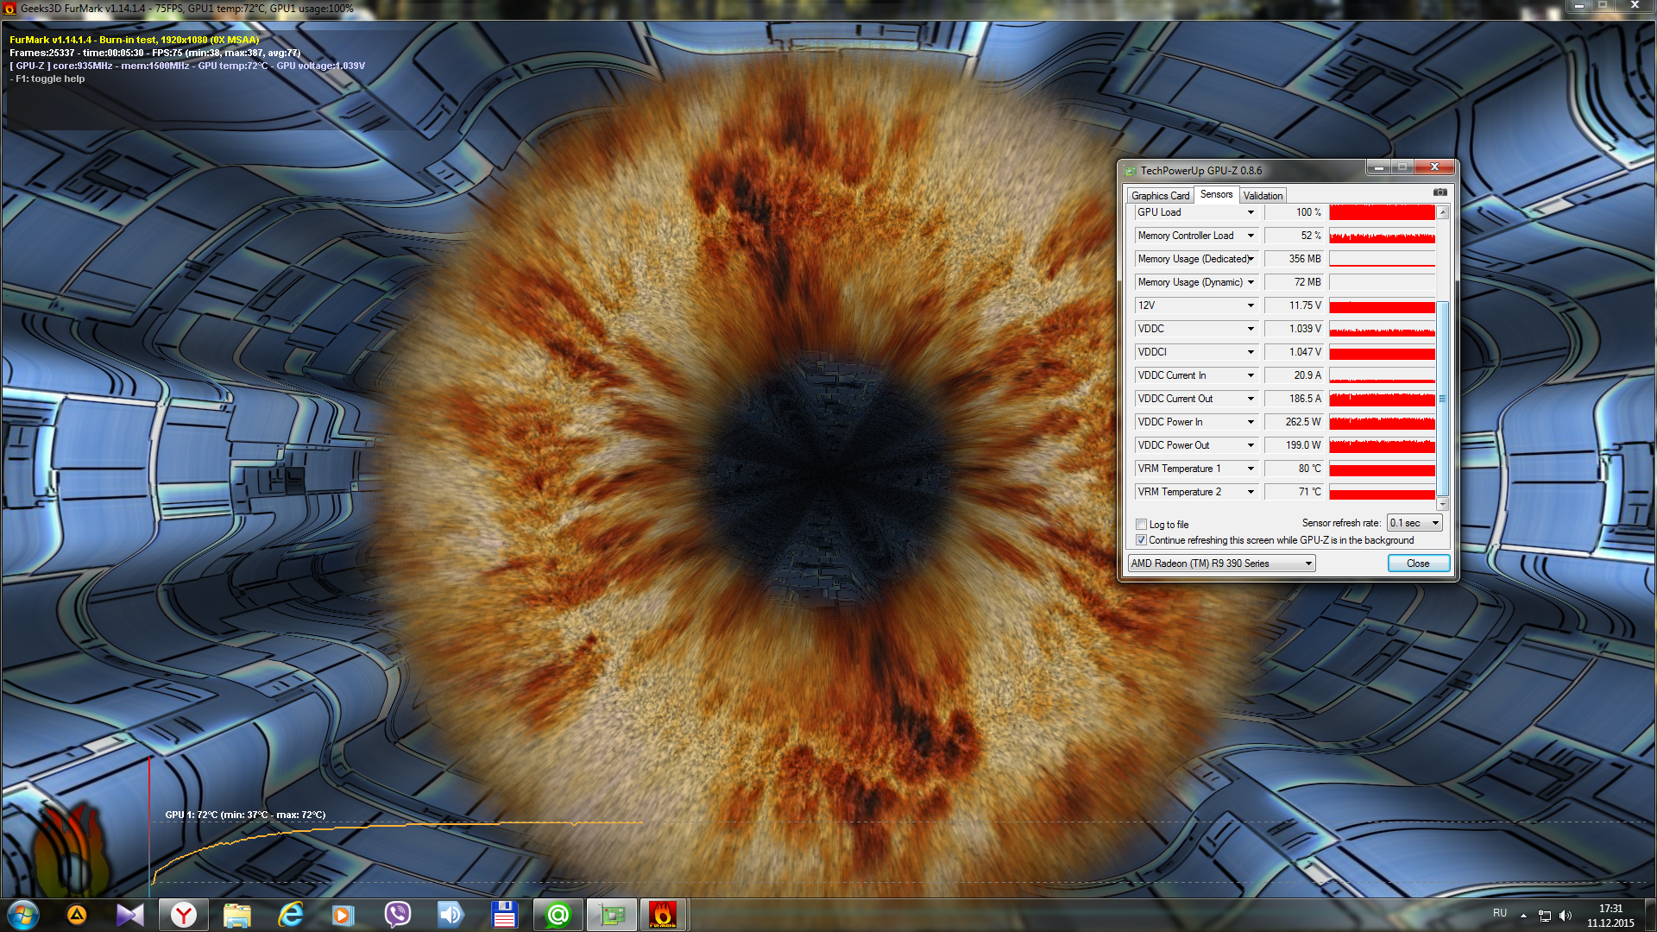Uncheck Continue refreshing in background checkbox

point(1142,540)
